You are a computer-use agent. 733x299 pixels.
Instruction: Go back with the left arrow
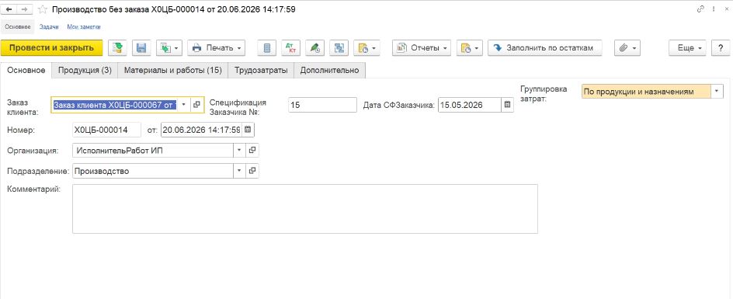[x=9, y=9]
